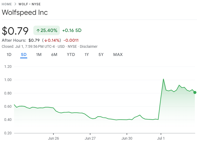Click the Jul 1 peak on chart line
Image resolution: width=197 pixels, height=142 pixels.
[163, 79]
